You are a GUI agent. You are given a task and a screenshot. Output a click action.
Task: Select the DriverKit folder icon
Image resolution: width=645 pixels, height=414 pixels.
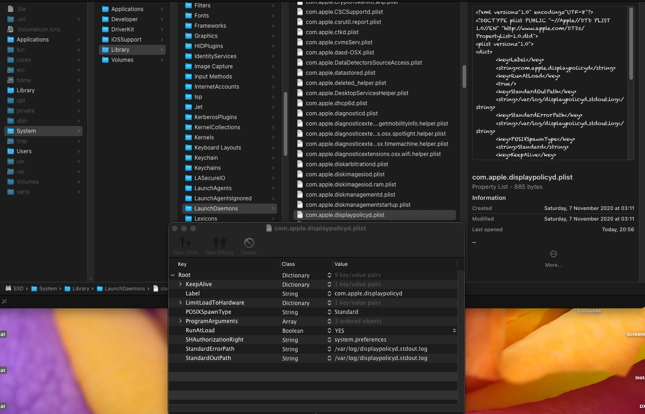(x=105, y=30)
